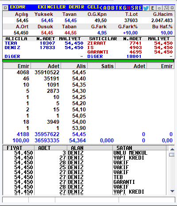Select the DENIZ buyer row with 17833

click(x=44, y=48)
